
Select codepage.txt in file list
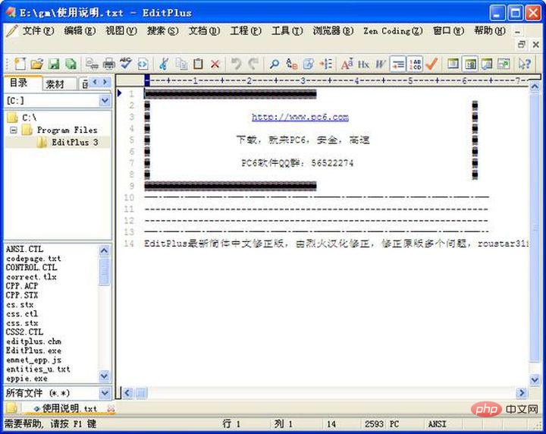tap(33, 259)
